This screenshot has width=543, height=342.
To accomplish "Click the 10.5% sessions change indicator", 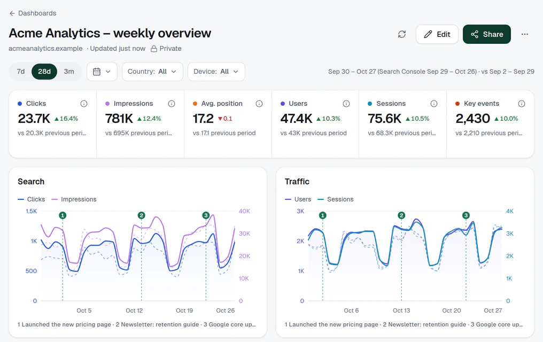I will click(x=417, y=119).
